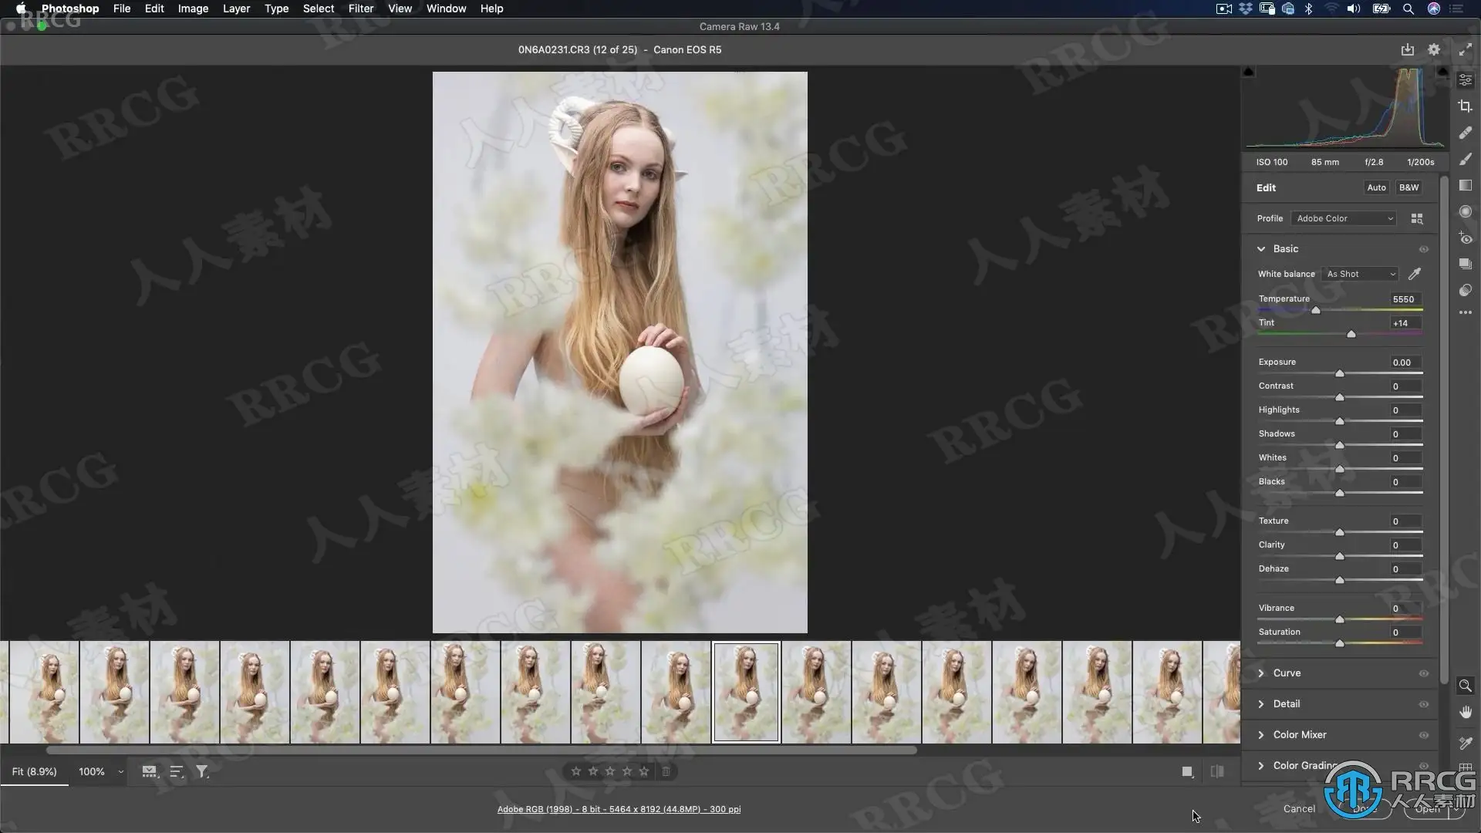Open the Filter menu

tap(360, 8)
